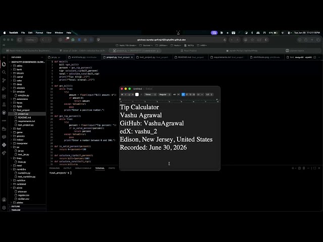Open the Run and Debug view

pos(4,89)
